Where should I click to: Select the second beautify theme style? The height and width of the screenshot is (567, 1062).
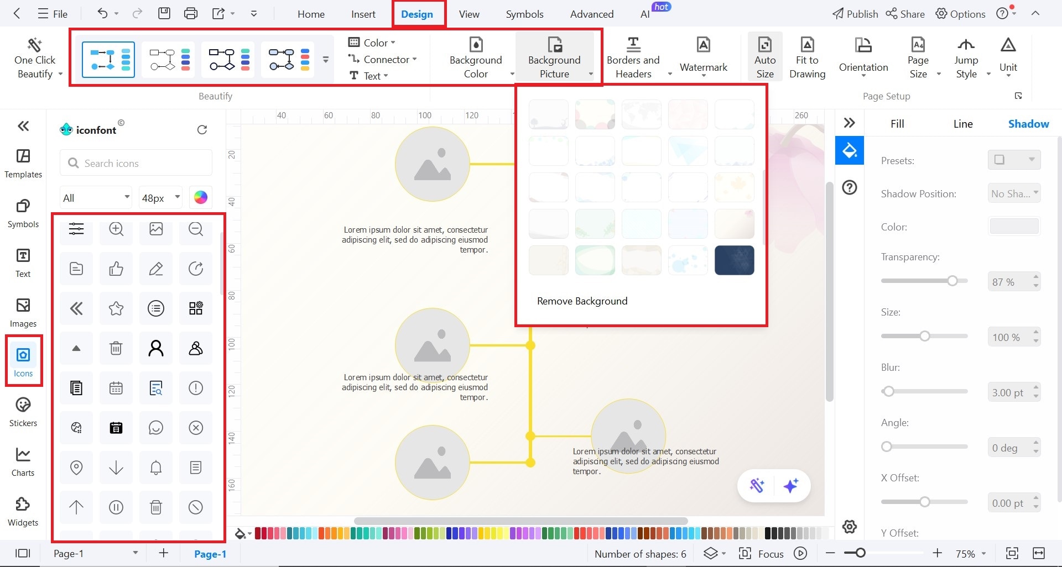[169, 59]
